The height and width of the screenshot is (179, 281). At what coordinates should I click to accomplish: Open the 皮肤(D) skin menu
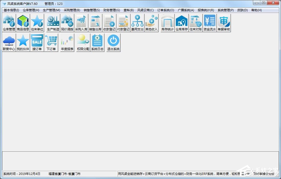click(242, 10)
